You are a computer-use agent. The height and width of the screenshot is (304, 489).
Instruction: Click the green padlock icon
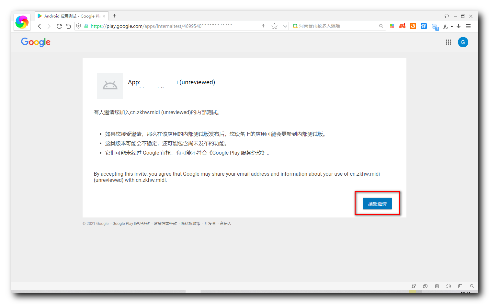(x=86, y=26)
